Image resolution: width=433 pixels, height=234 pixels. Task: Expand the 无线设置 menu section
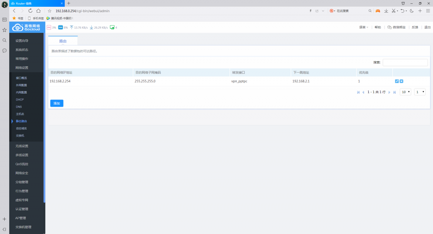[22, 146]
